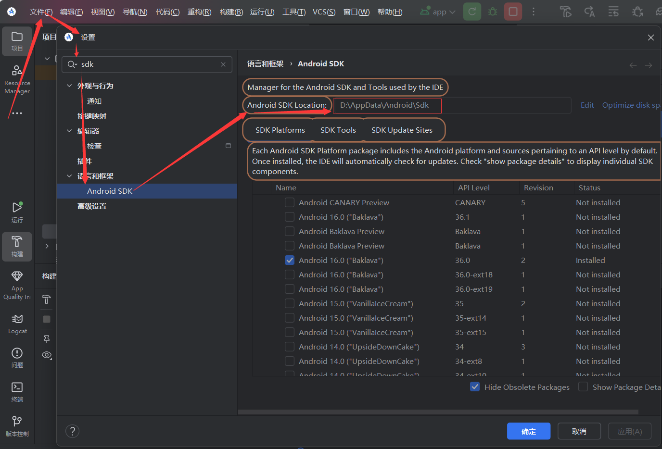Open the Project tool window icon
Image resolution: width=662 pixels, height=449 pixels.
click(x=17, y=41)
